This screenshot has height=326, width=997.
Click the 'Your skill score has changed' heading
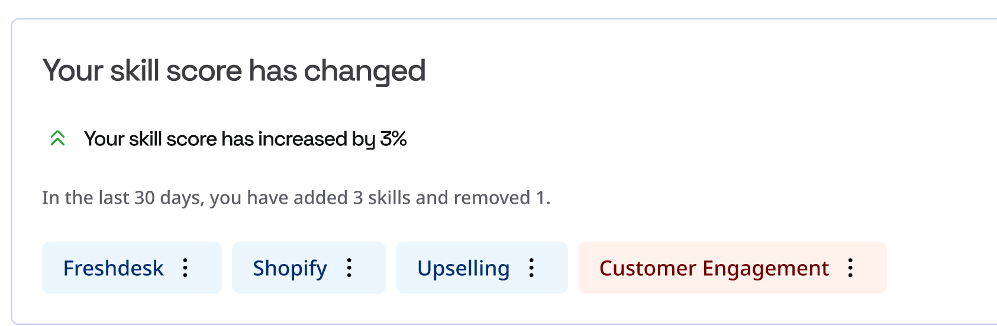pos(234,71)
